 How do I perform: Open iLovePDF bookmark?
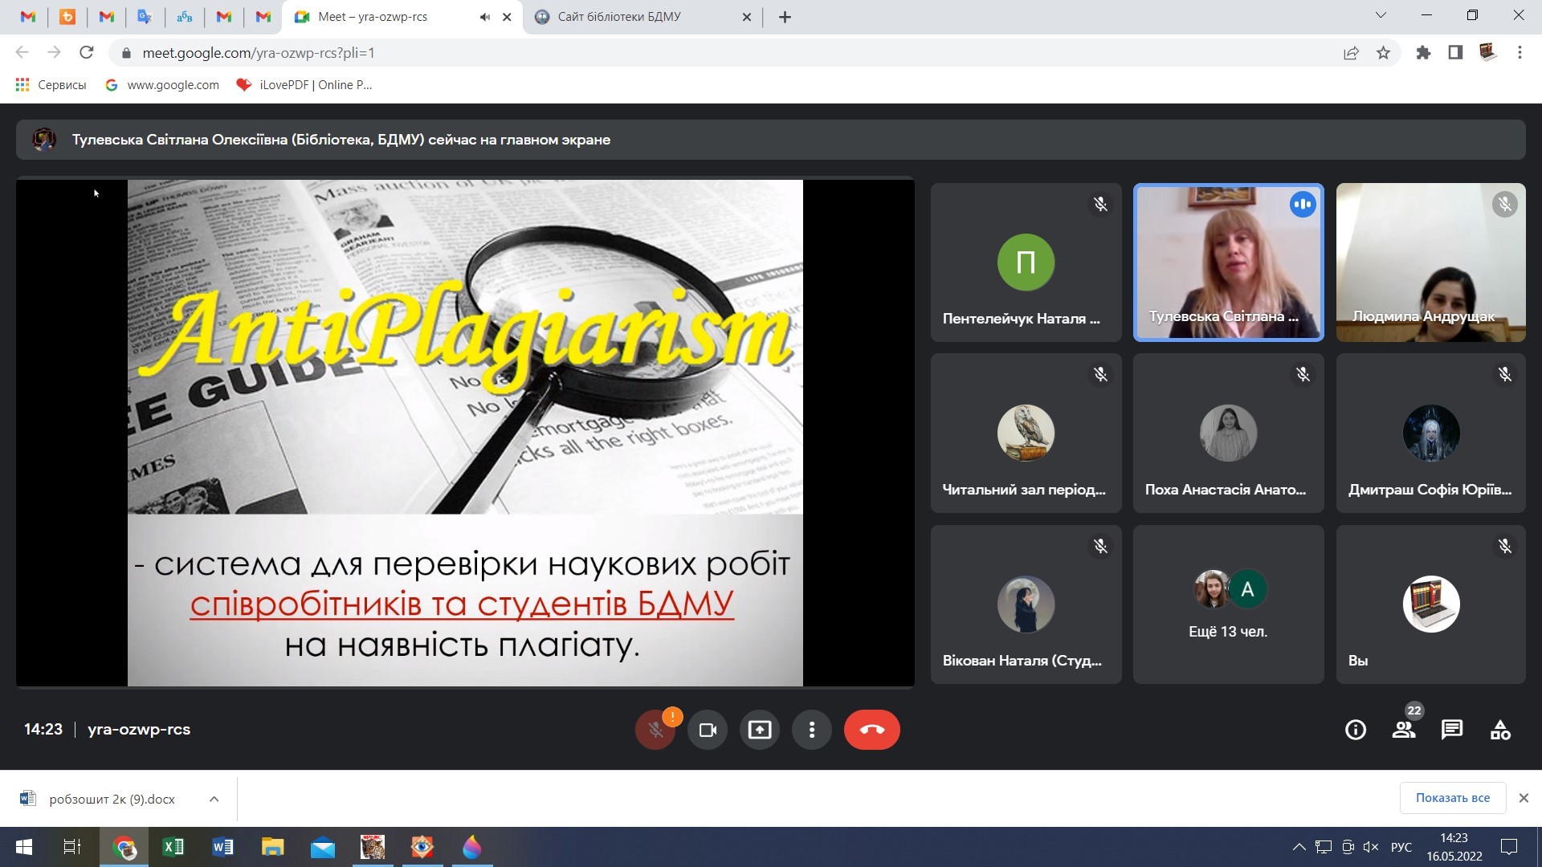[x=305, y=85]
